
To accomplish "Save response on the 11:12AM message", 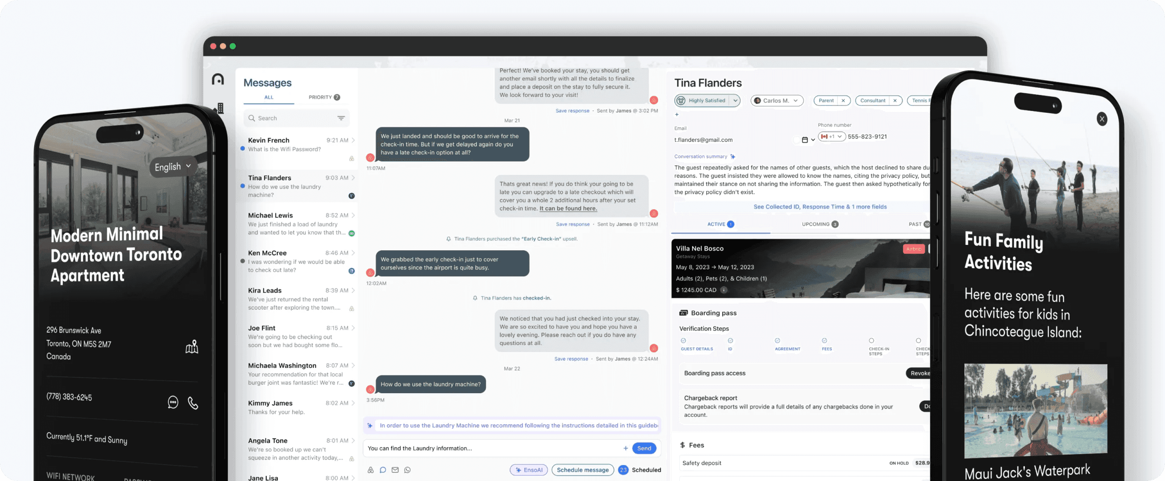I will [x=572, y=224].
